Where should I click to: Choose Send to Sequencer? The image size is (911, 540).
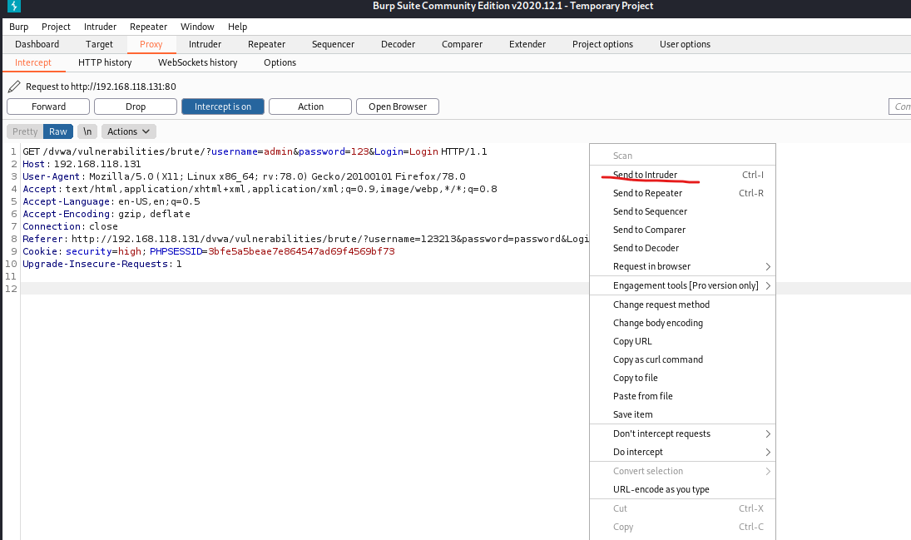[683, 211]
